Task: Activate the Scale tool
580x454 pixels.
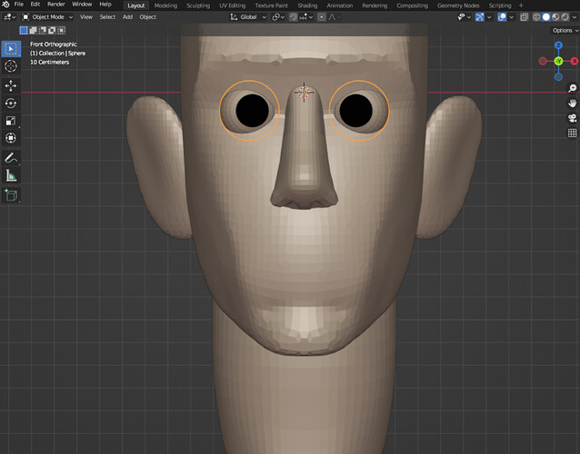Action: [x=11, y=121]
